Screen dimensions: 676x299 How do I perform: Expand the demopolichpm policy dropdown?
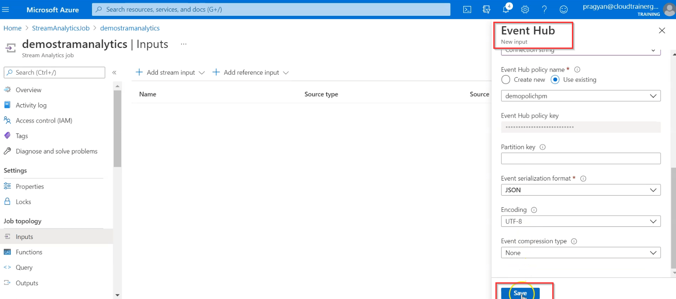coord(581,96)
